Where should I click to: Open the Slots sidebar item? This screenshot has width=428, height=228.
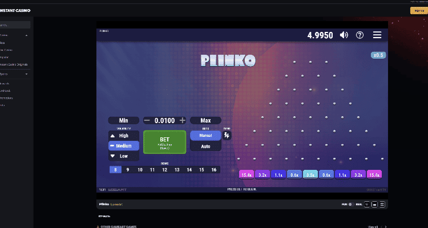click(2, 43)
